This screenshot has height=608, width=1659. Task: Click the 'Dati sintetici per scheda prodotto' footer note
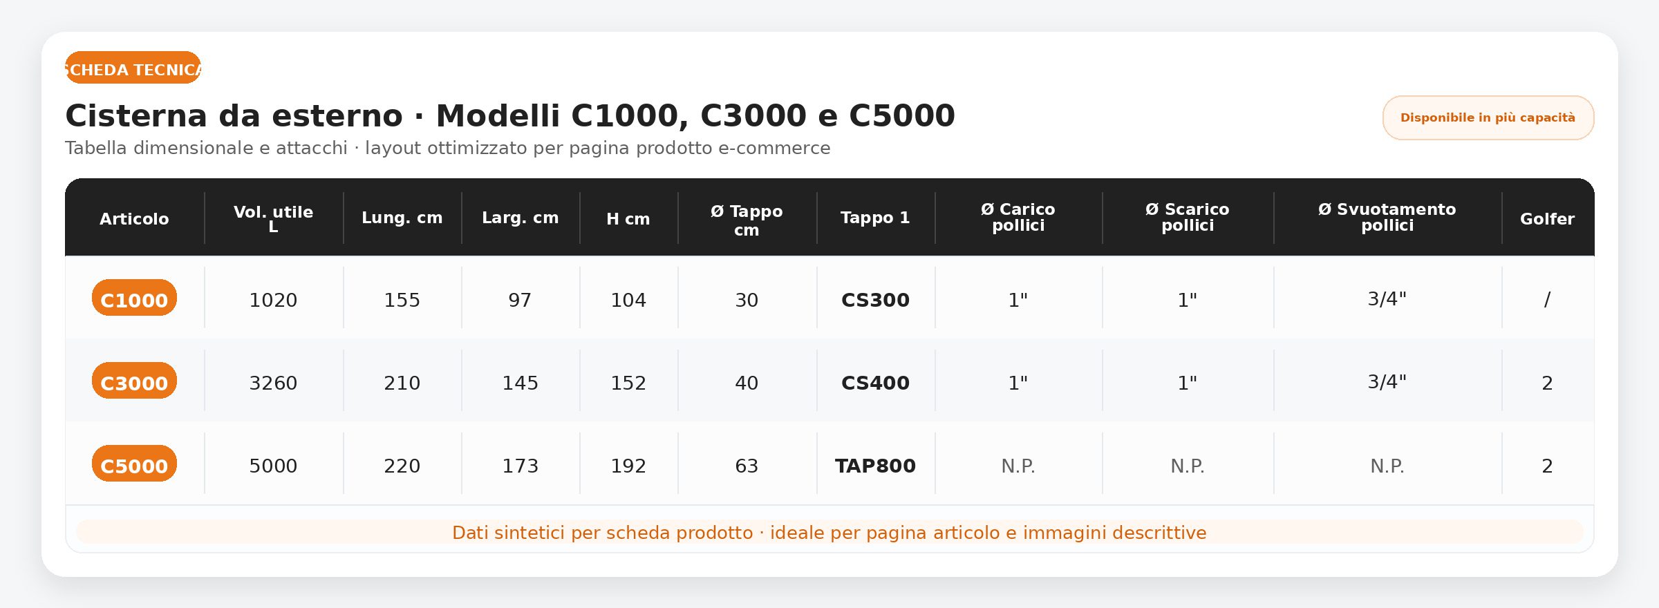click(x=829, y=533)
